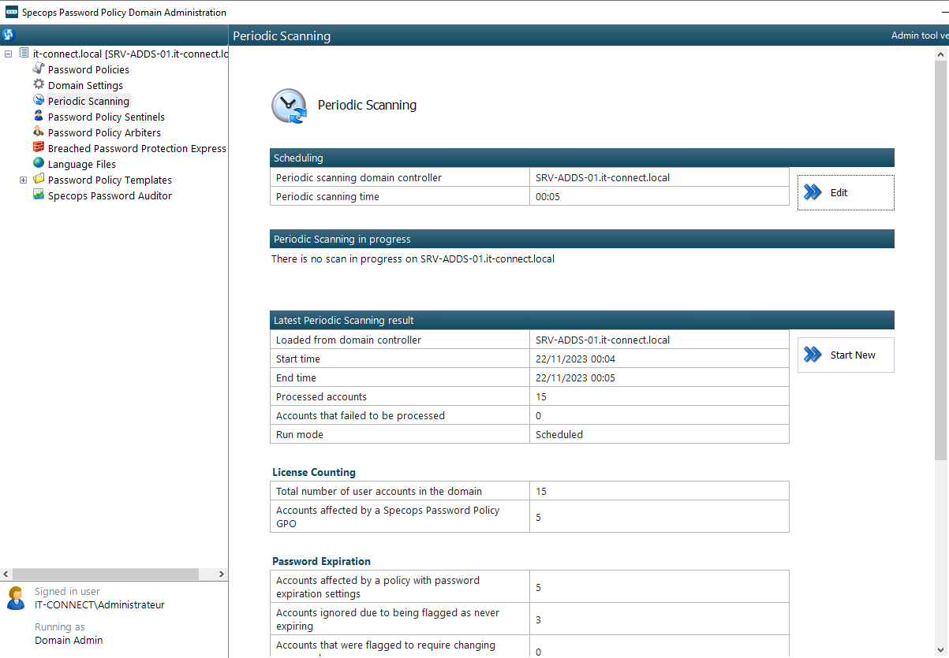Click the tree panel horizontal scrollbar thumb
949x658 pixels.
[106, 574]
